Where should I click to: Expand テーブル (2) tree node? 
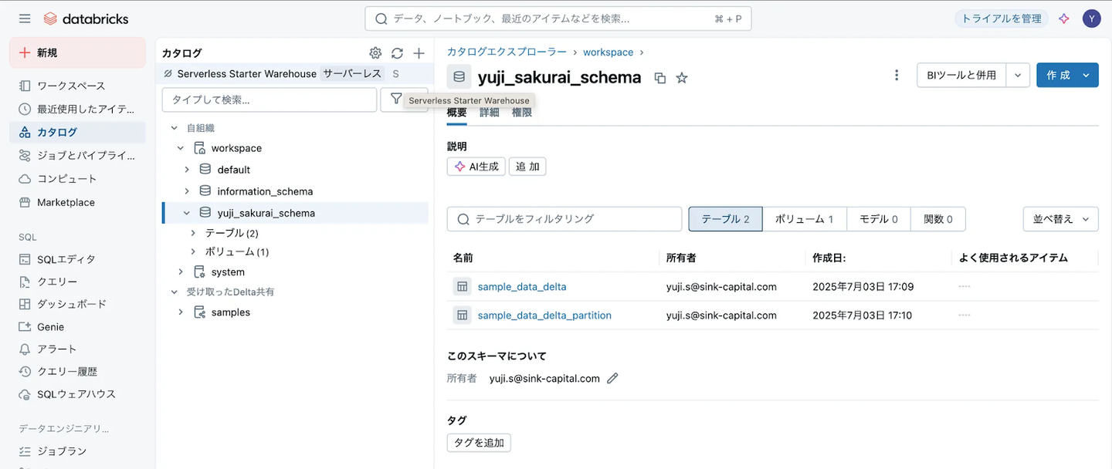click(193, 232)
